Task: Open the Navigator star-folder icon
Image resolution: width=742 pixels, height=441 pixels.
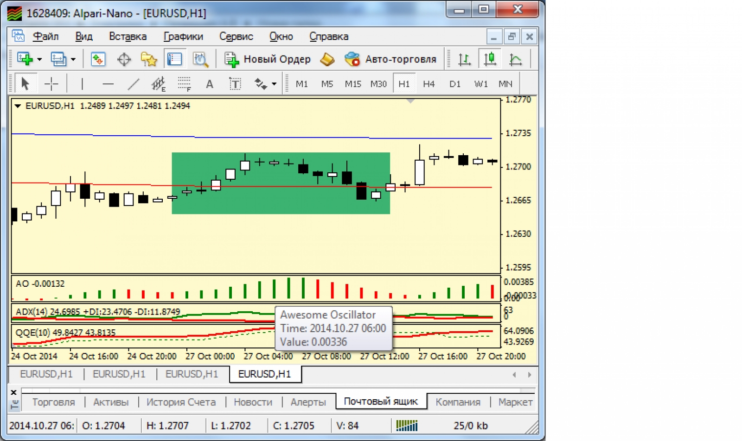Action: pyautogui.click(x=149, y=59)
